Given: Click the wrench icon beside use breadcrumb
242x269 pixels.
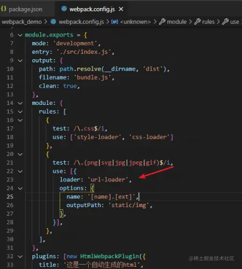Looking at the screenshot, I should coord(225,22).
